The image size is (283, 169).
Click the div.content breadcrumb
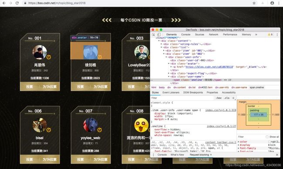coord(179,87)
